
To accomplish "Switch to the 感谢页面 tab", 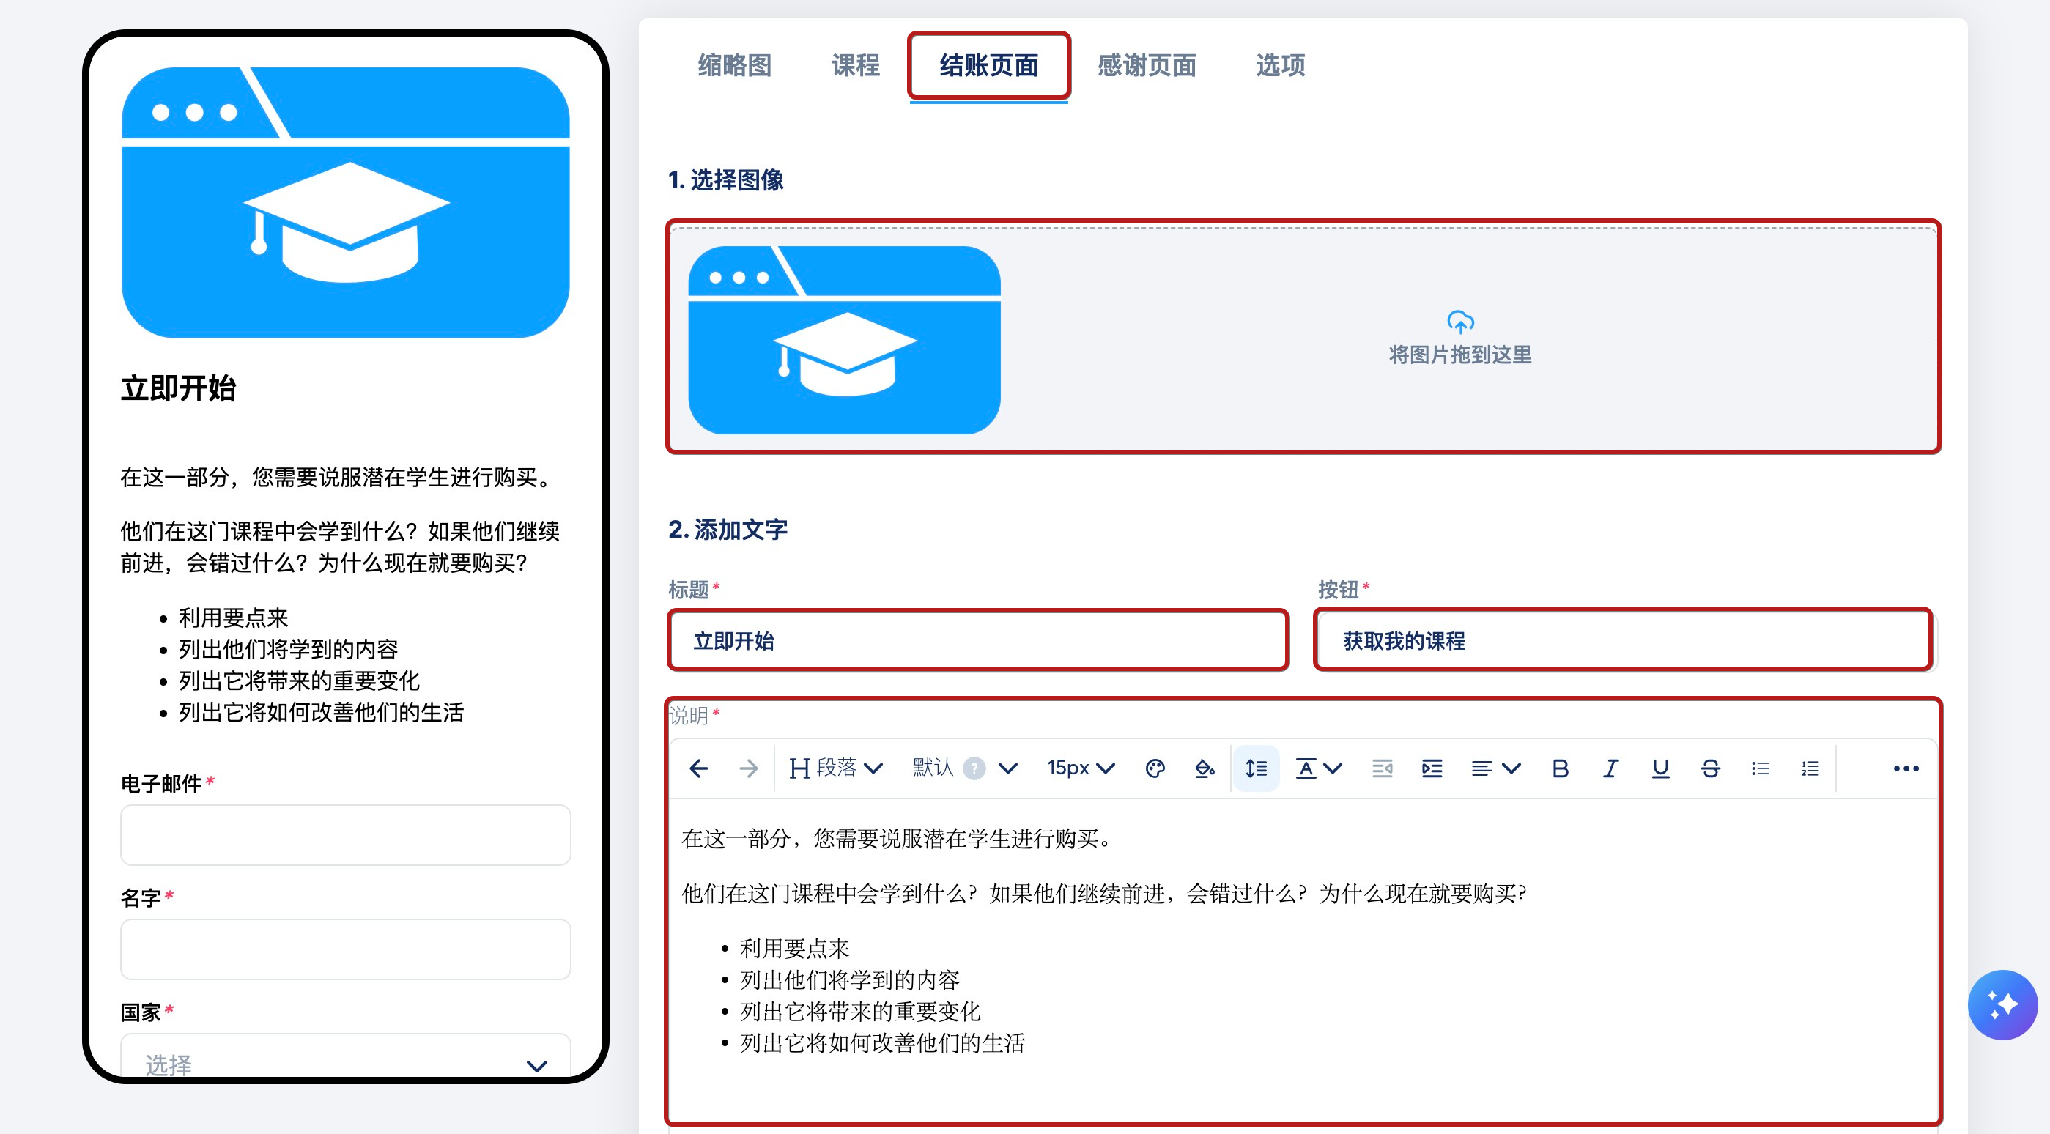I will click(x=1146, y=65).
